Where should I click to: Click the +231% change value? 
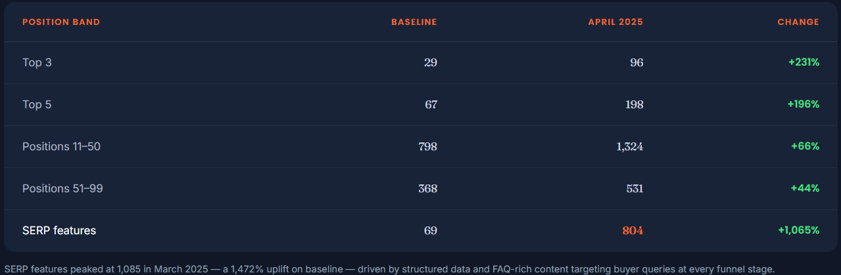pyautogui.click(x=804, y=62)
